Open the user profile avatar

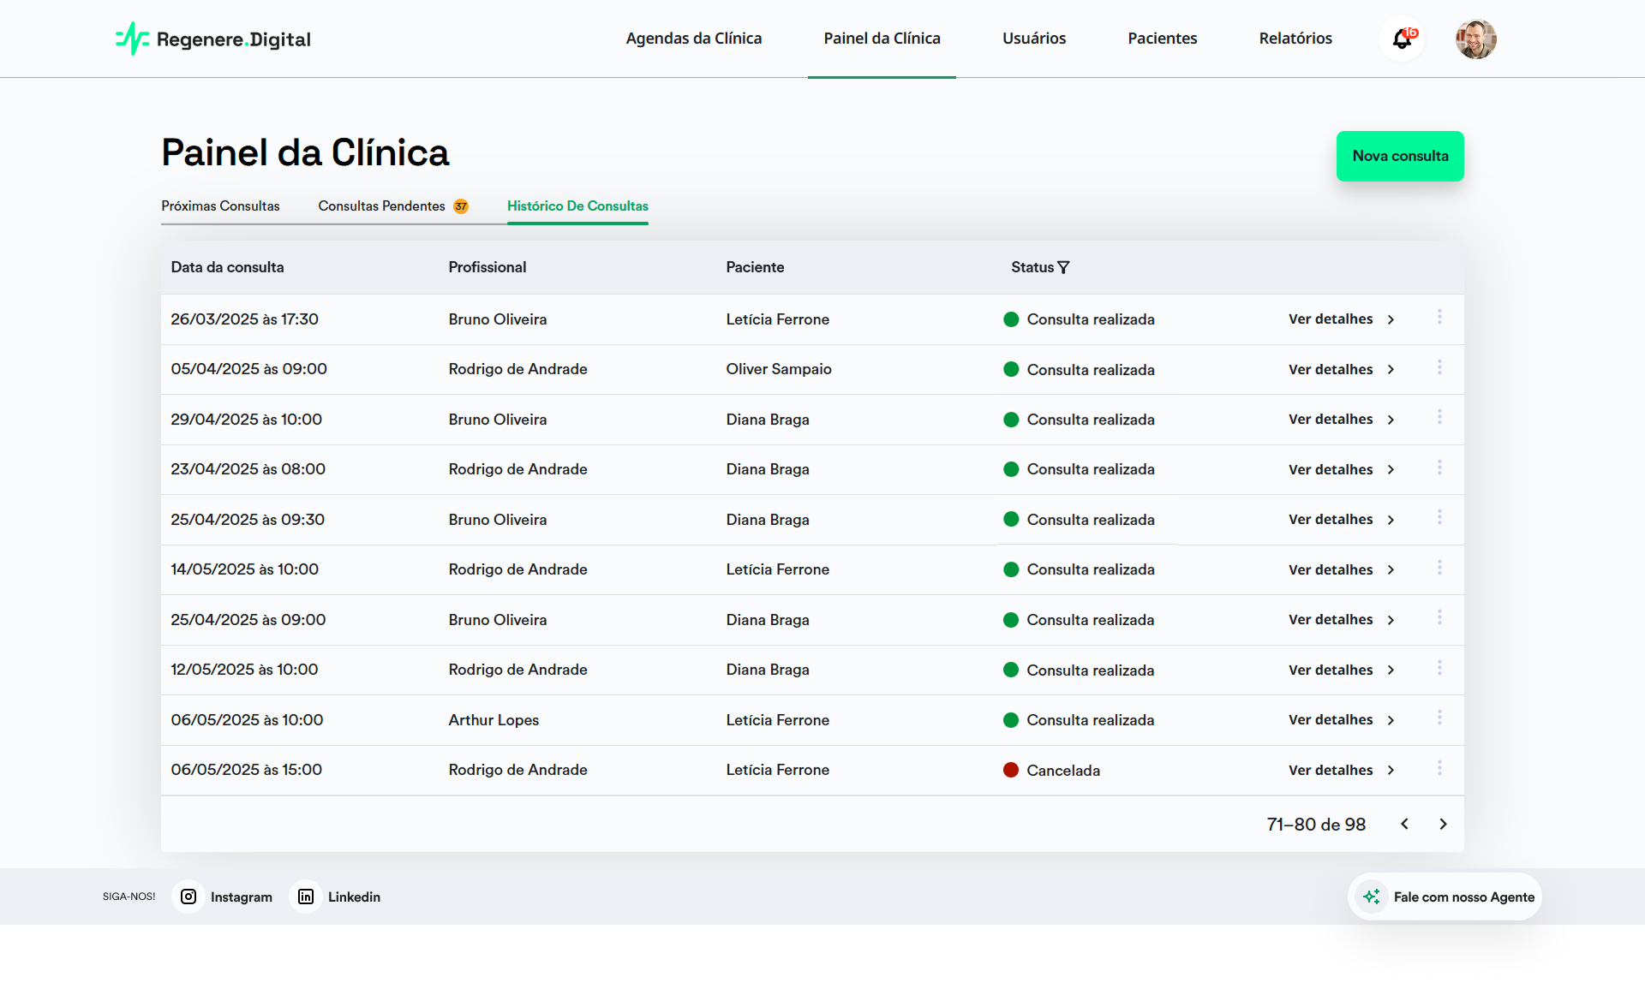click(x=1475, y=39)
